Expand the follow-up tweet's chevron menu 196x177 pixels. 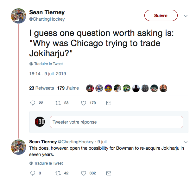pos(186,142)
